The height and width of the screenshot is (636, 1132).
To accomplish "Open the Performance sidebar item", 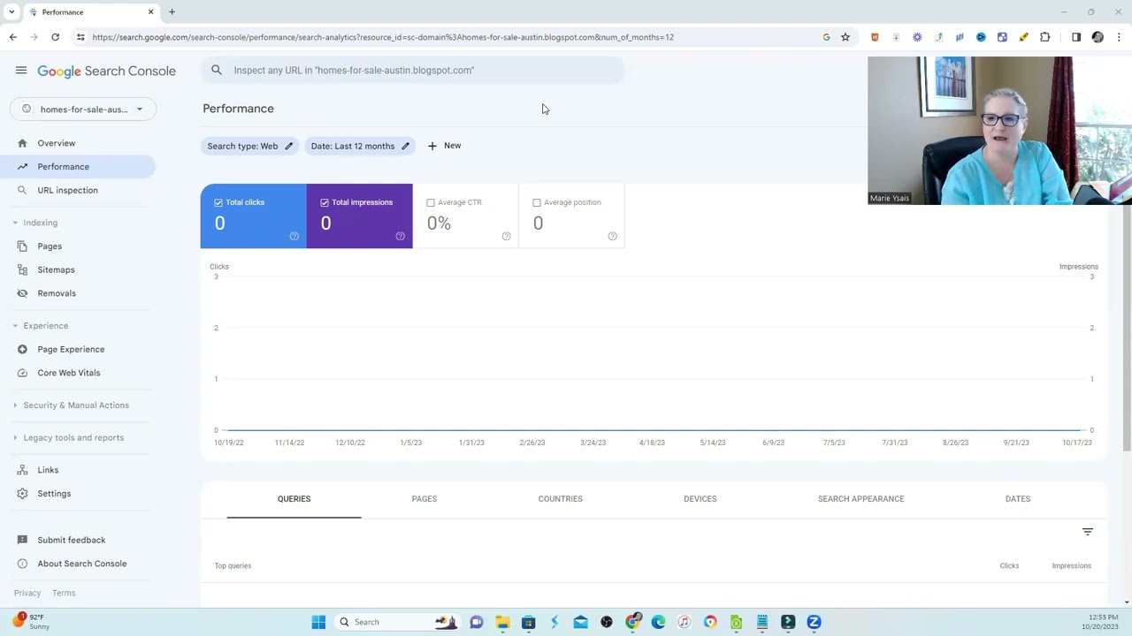I will point(78,166).
